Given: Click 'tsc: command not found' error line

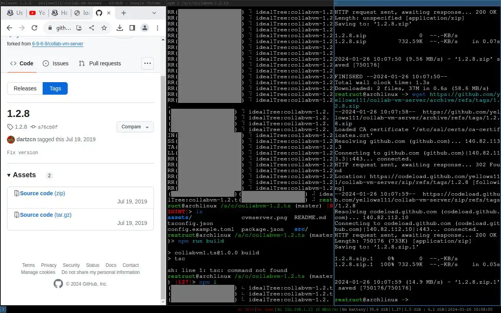Looking at the screenshot, I should click(227, 270).
